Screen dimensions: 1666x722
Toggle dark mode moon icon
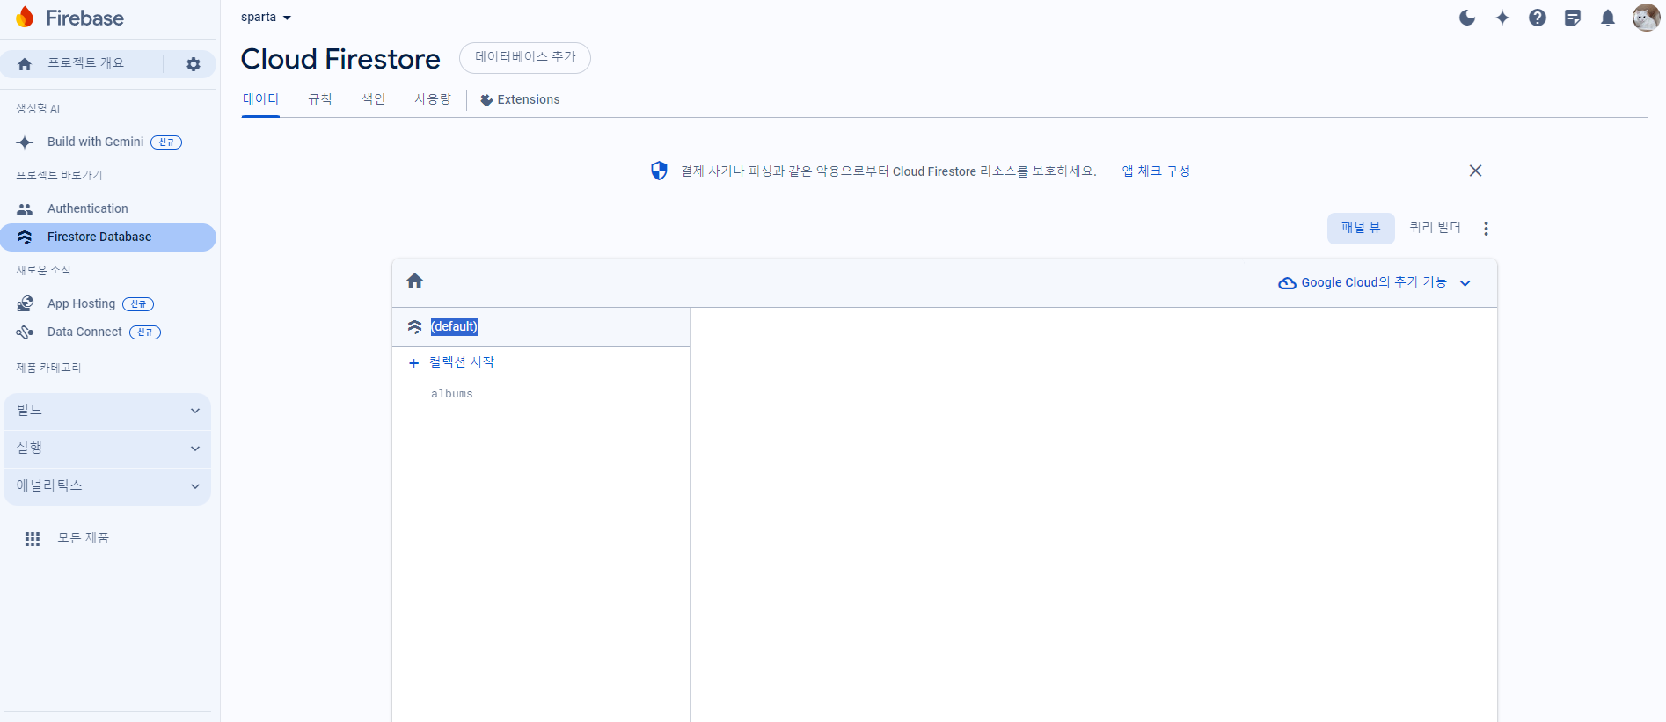pos(1467,18)
